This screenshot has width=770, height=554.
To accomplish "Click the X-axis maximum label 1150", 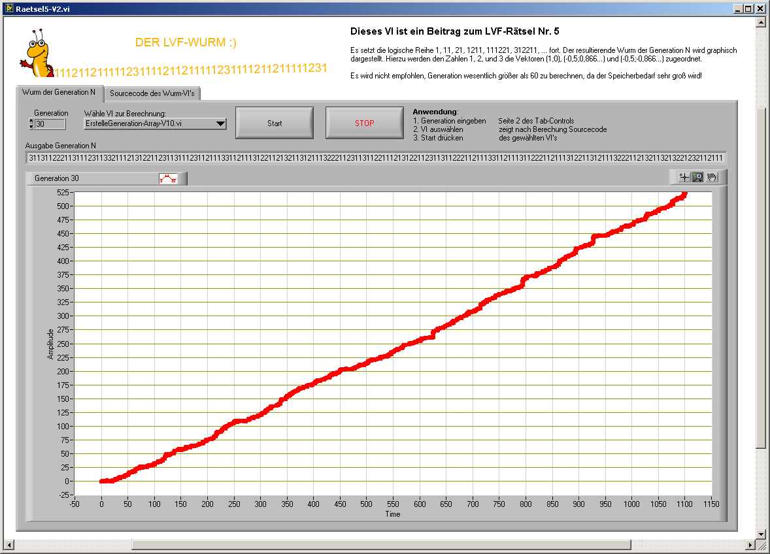I will coord(711,504).
